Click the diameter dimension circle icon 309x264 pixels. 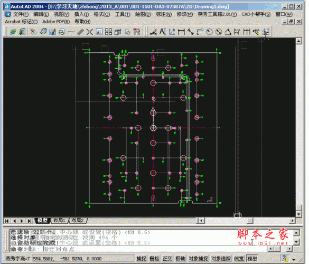coord(219,32)
